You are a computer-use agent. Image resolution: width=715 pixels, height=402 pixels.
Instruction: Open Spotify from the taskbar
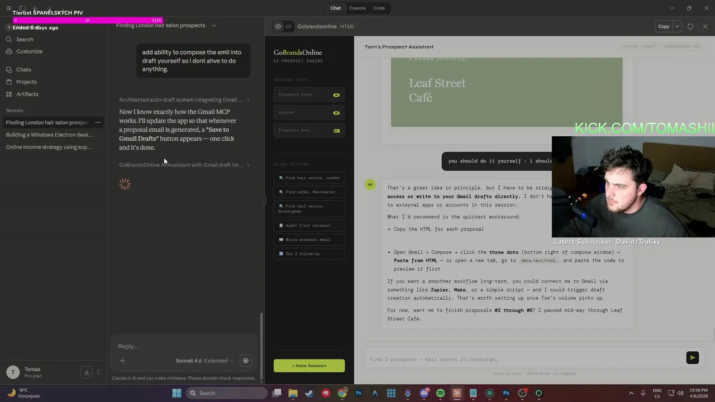(x=440, y=393)
